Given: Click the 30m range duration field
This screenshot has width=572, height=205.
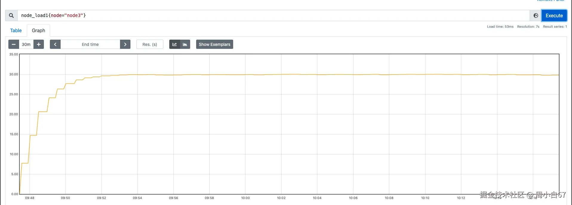Looking at the screenshot, I should coord(26,44).
